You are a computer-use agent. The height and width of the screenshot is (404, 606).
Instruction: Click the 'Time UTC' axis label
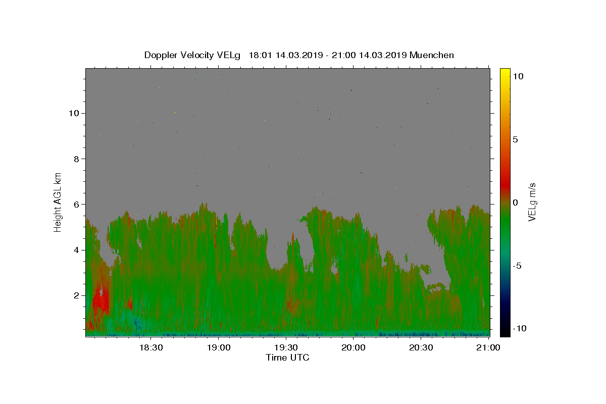[x=287, y=358]
